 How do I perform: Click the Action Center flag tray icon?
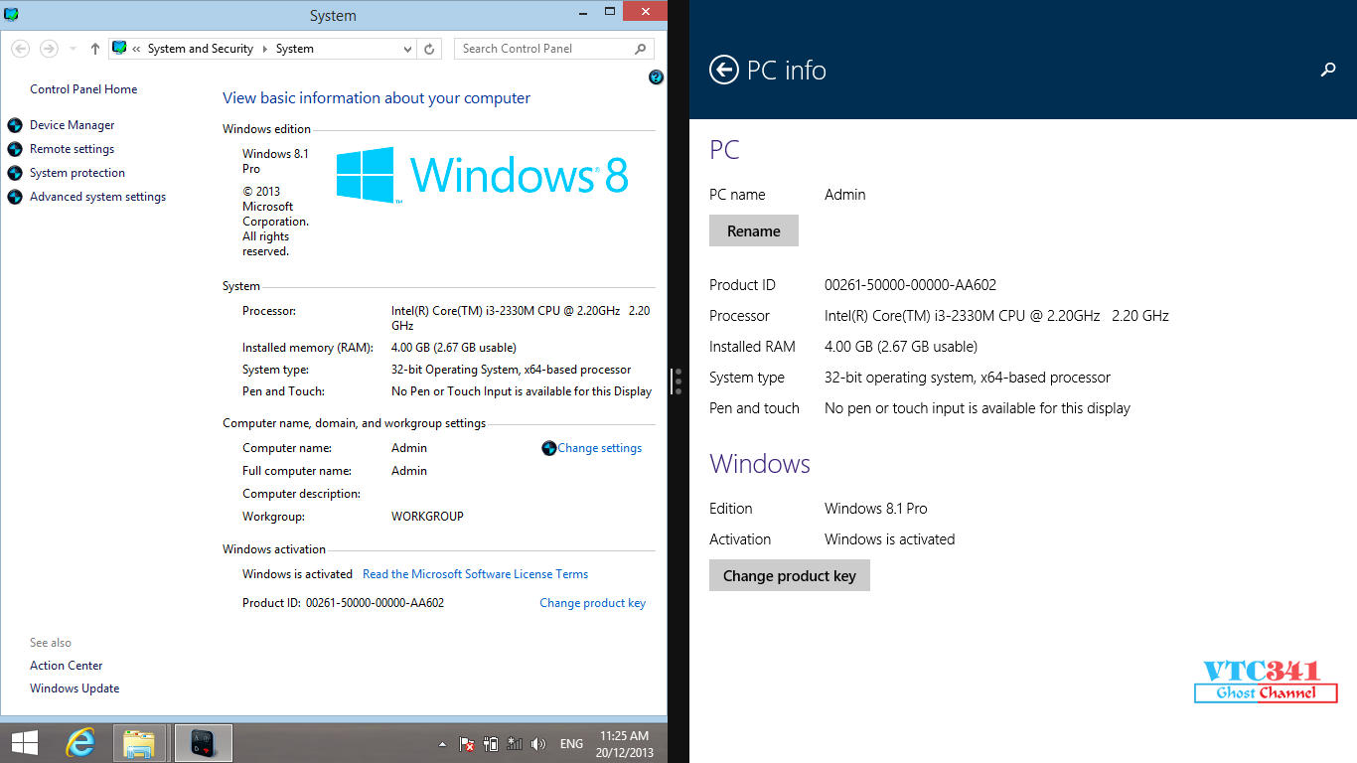(466, 743)
